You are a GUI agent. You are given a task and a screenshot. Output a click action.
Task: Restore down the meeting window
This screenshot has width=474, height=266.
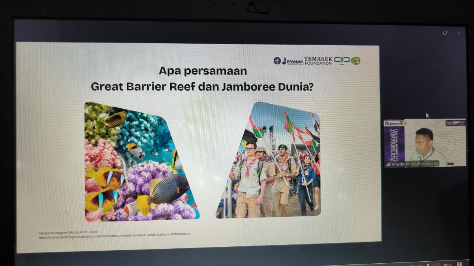445,33
